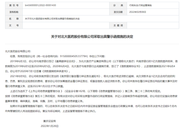
Task: Click the 名称 label cell
Action: (14, 19)
